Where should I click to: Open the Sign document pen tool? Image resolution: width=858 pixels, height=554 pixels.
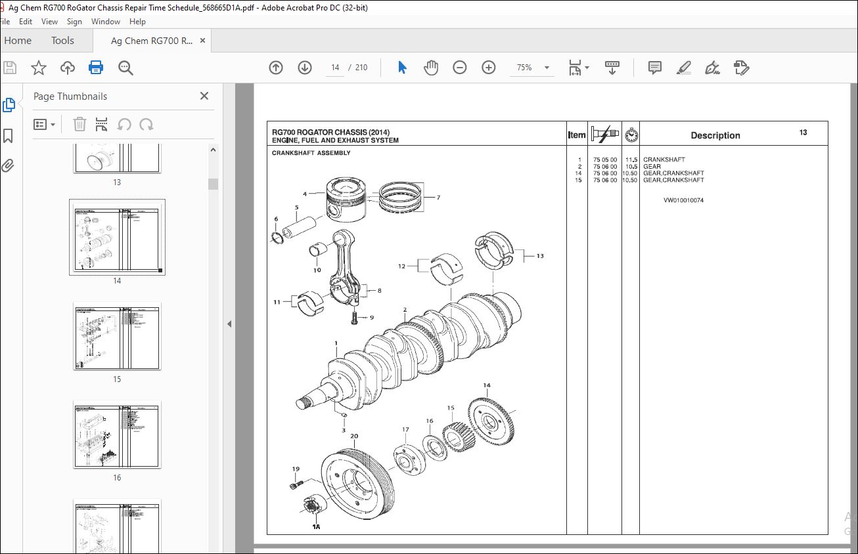click(712, 68)
